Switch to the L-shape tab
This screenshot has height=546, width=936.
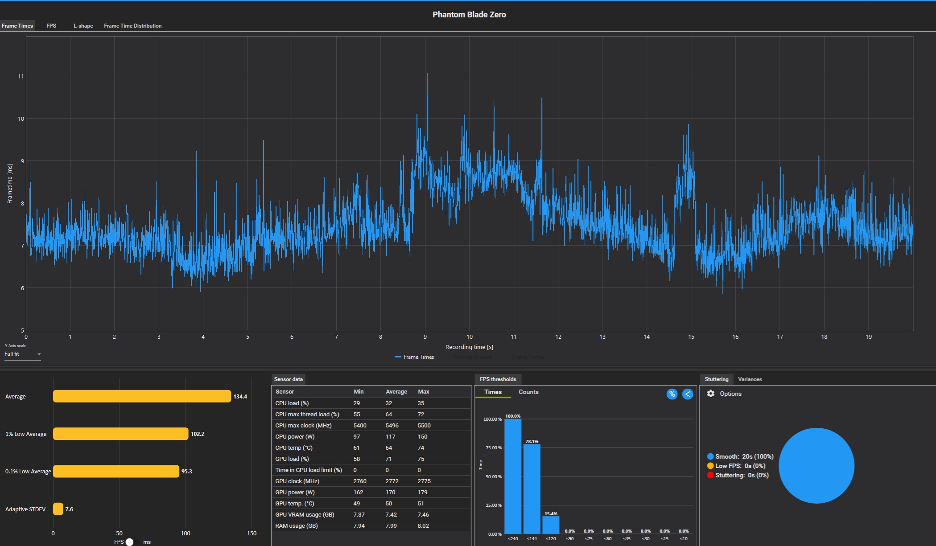(x=83, y=26)
